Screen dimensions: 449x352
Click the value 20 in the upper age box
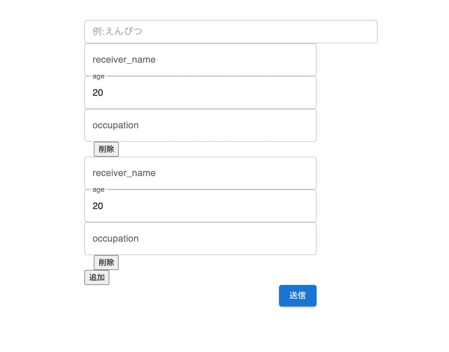[x=98, y=93]
